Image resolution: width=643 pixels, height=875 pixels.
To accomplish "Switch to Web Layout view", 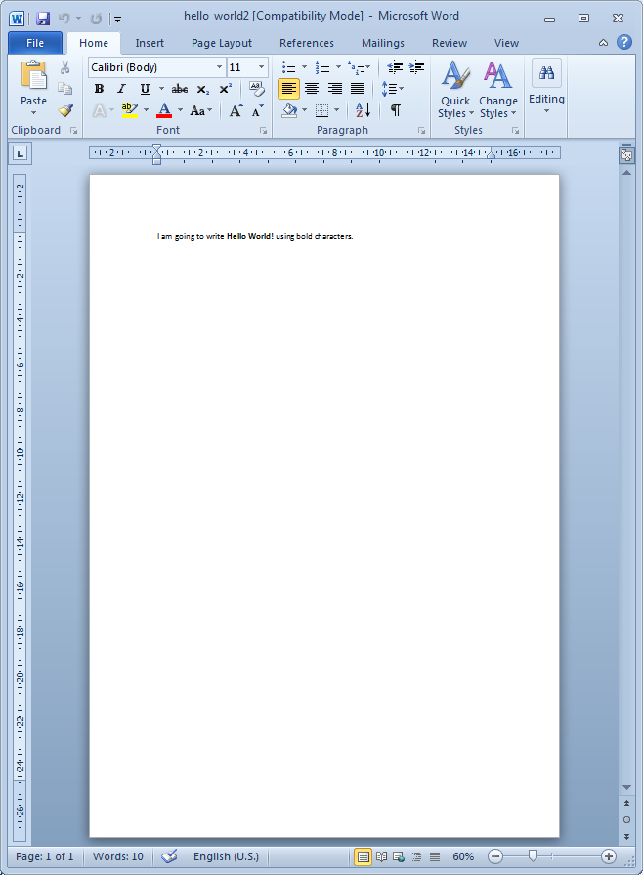I will pos(399,856).
